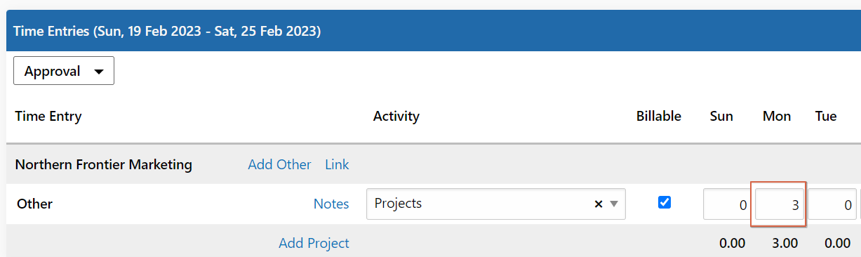Clear the Projects activity selection with the x icon
Viewport: 861px width, 257px height.
tap(599, 204)
